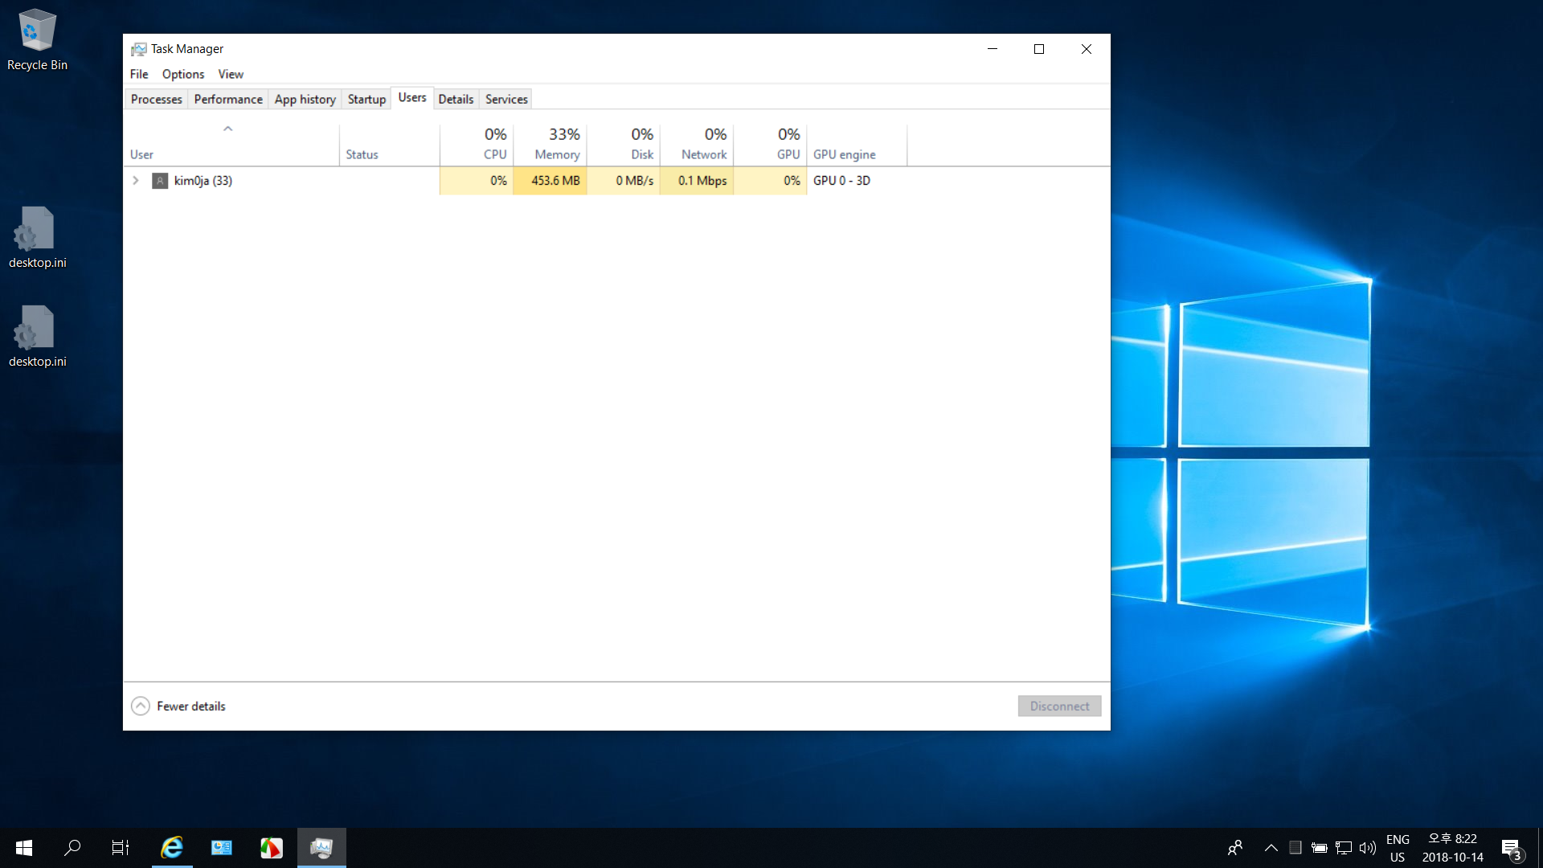Image resolution: width=1543 pixels, height=868 pixels.
Task: Click the 453.6 MB memory value
Action: tap(555, 181)
